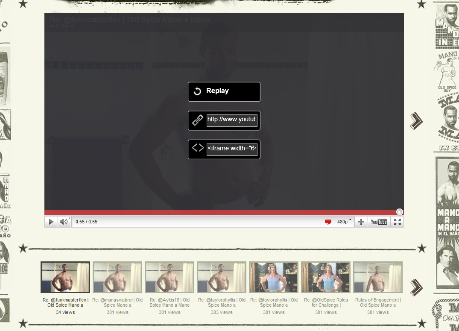Click '301 views' under Rules of Engagement

click(378, 312)
